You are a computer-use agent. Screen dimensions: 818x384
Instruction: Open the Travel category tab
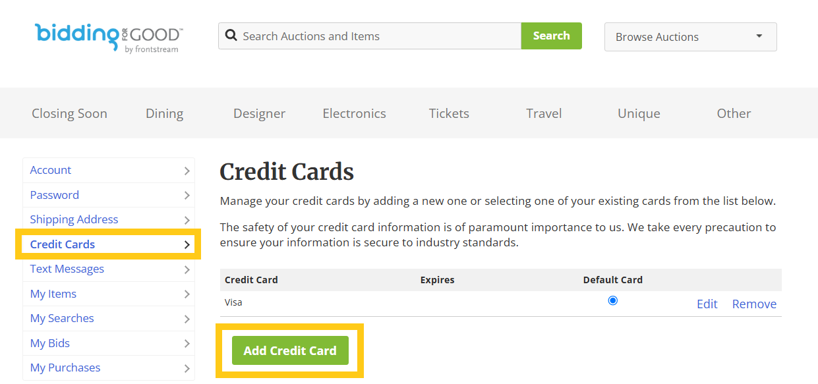(544, 113)
